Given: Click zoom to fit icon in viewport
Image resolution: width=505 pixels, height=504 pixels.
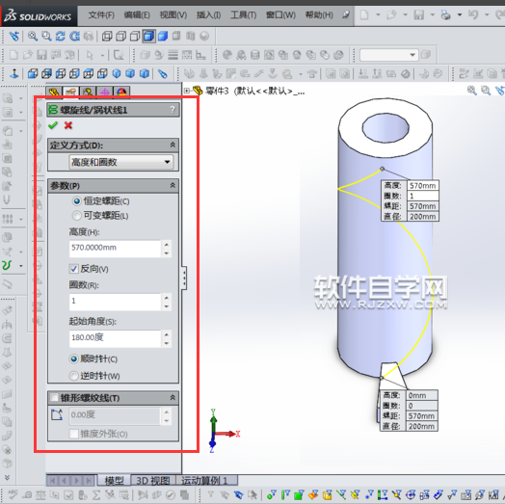Looking at the screenshot, I should [x=472, y=91].
